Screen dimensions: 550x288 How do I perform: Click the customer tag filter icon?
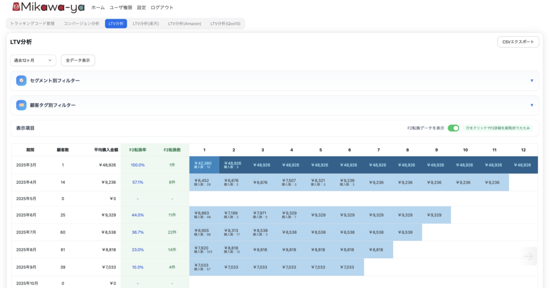point(21,105)
